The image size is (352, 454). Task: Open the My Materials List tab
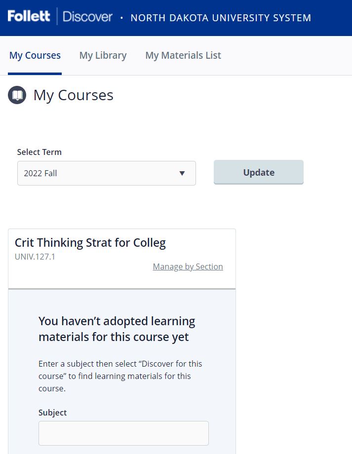pos(183,55)
